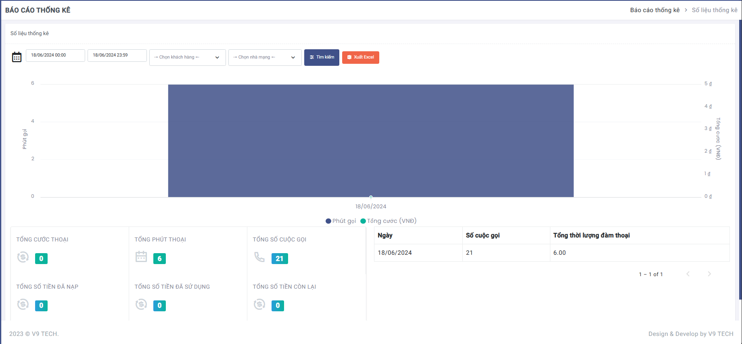Click the calendar icon beside date fields
This screenshot has width=742, height=344.
pyautogui.click(x=17, y=57)
